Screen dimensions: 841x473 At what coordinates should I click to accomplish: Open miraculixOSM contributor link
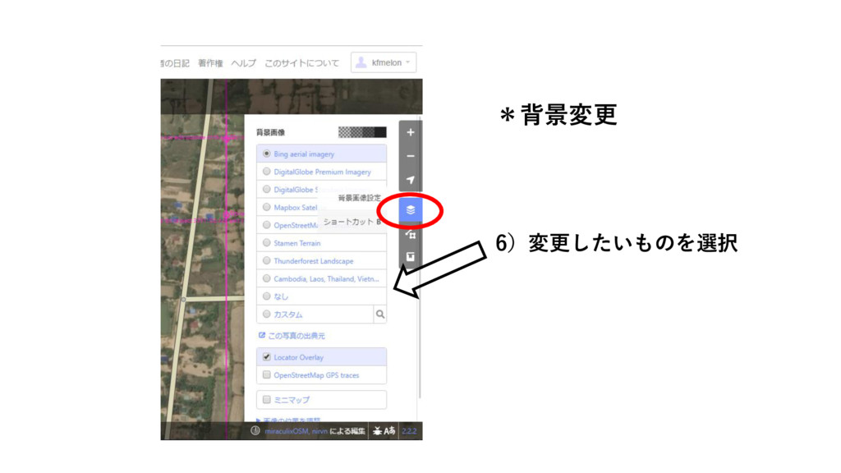287,431
